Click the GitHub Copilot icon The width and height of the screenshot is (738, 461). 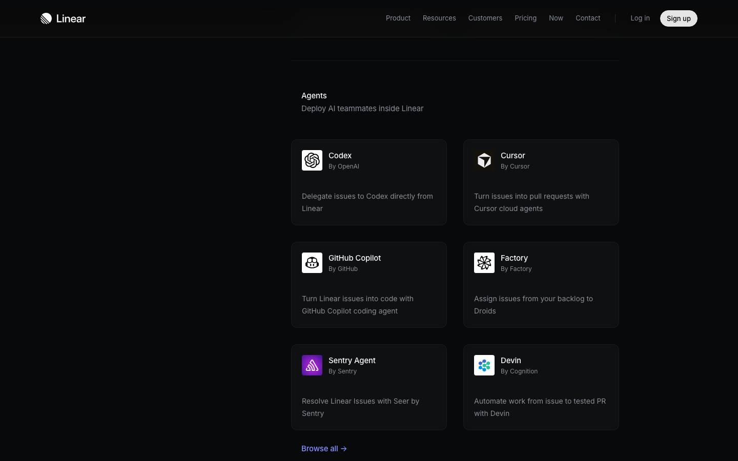tap(312, 263)
